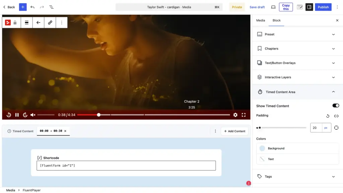This screenshot has height=193, width=343.
Task: Change block alignment in toolbar
Action: tap(27, 22)
